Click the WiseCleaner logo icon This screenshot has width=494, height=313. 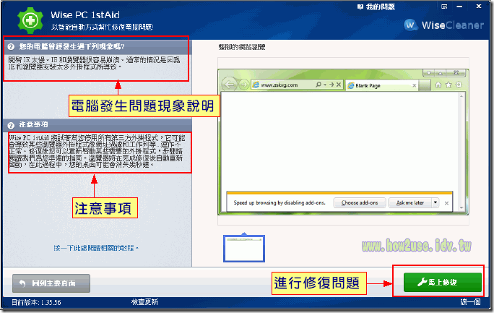409,23
